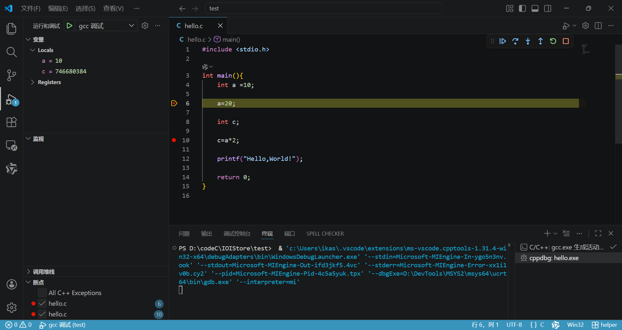The height and width of the screenshot is (330, 622).
Task: Open the Source Control view
Action: tap(11, 75)
